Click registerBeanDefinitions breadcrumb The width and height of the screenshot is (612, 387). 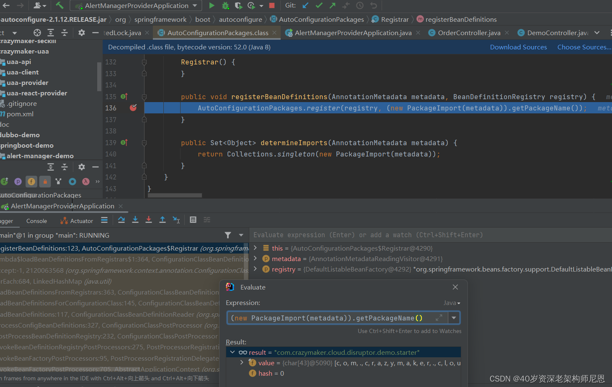point(457,19)
